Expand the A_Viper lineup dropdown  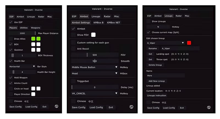pyautogui.click(x=166, y=43)
